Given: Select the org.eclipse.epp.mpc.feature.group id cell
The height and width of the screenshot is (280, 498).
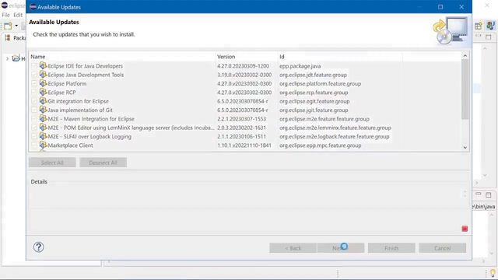Looking at the screenshot, I should [x=320, y=145].
